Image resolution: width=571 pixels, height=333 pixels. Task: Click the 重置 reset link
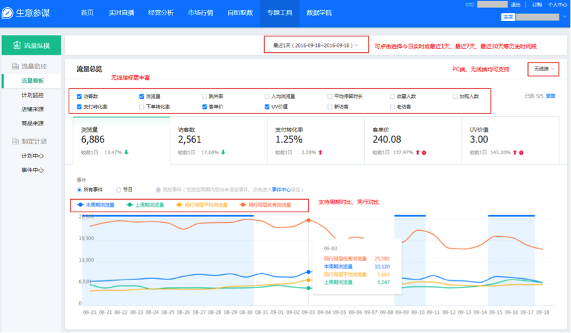click(551, 96)
